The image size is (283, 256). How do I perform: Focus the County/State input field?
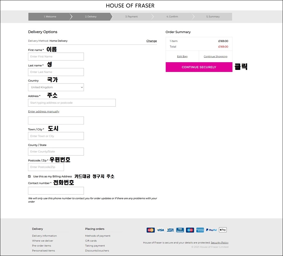pos(56,152)
